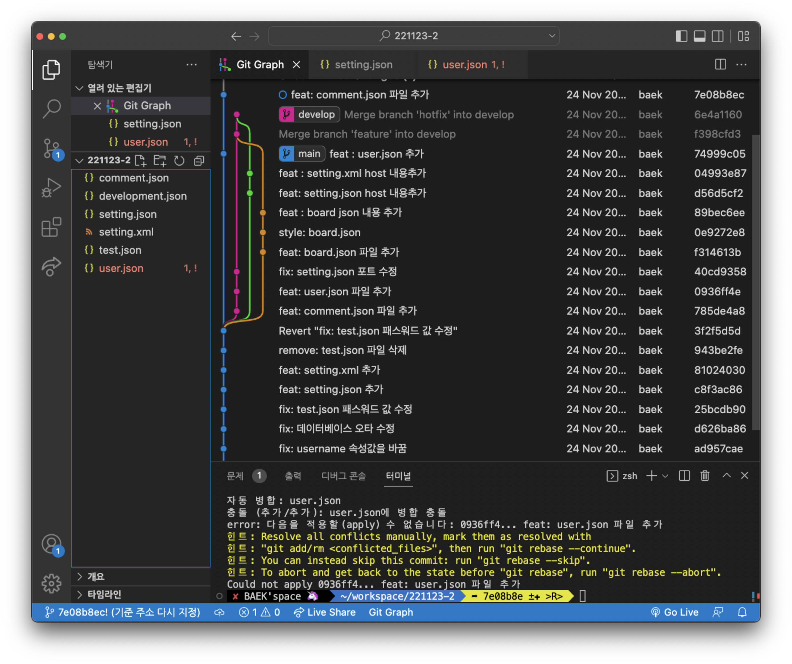
Task: Open the Source Control view icon
Action: point(52,148)
